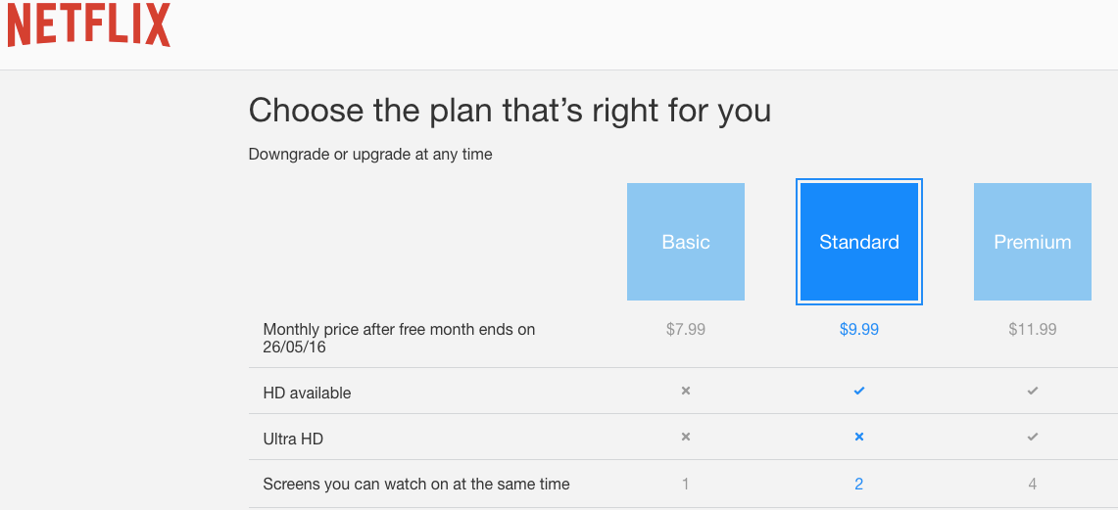Click Standard's HD available checkmark icon
This screenshot has height=510, width=1118.
tap(859, 391)
